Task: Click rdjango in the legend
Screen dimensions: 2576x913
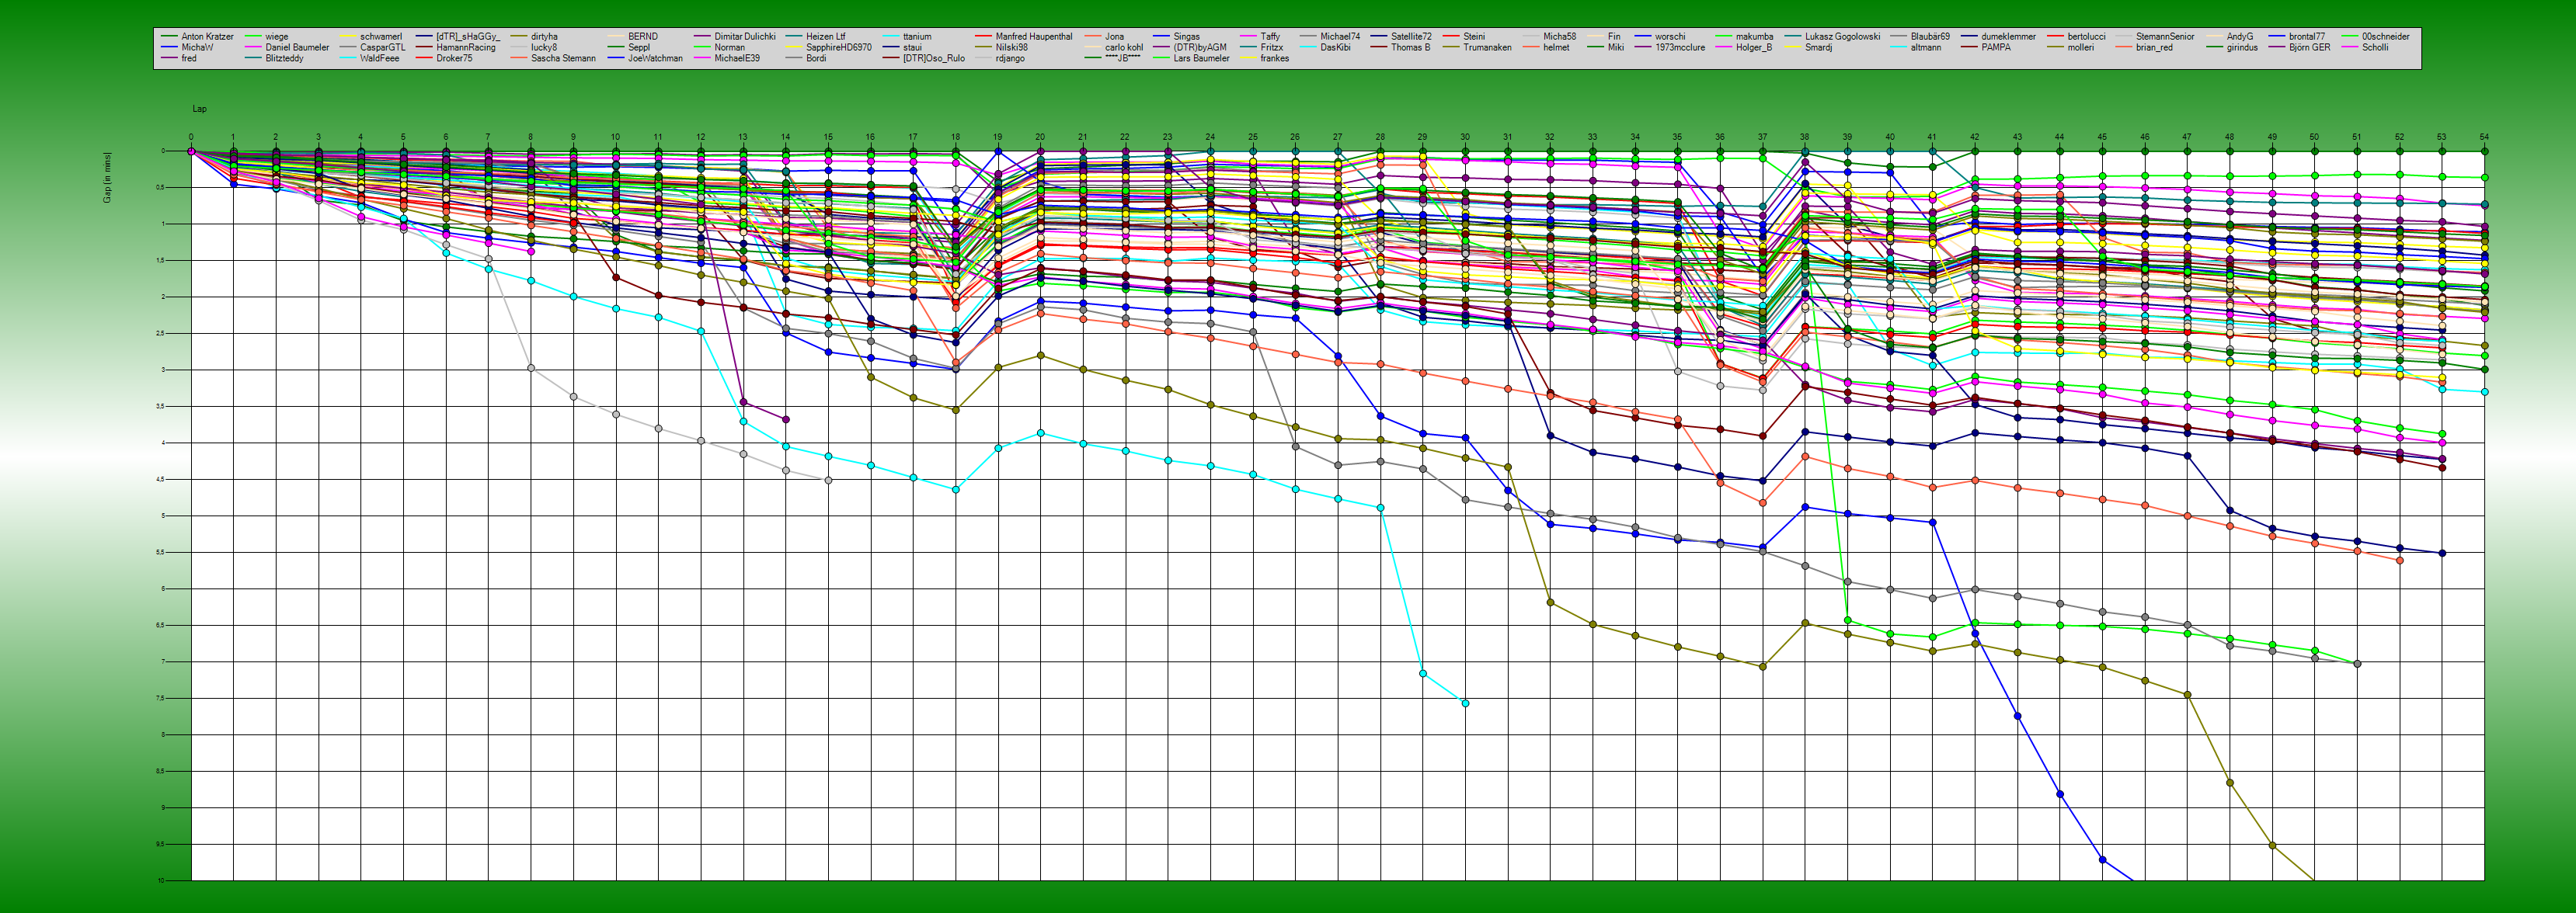Action: [1010, 59]
